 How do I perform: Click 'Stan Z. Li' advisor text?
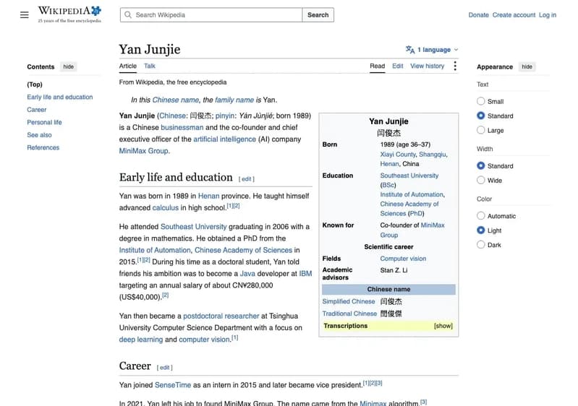coord(394,269)
